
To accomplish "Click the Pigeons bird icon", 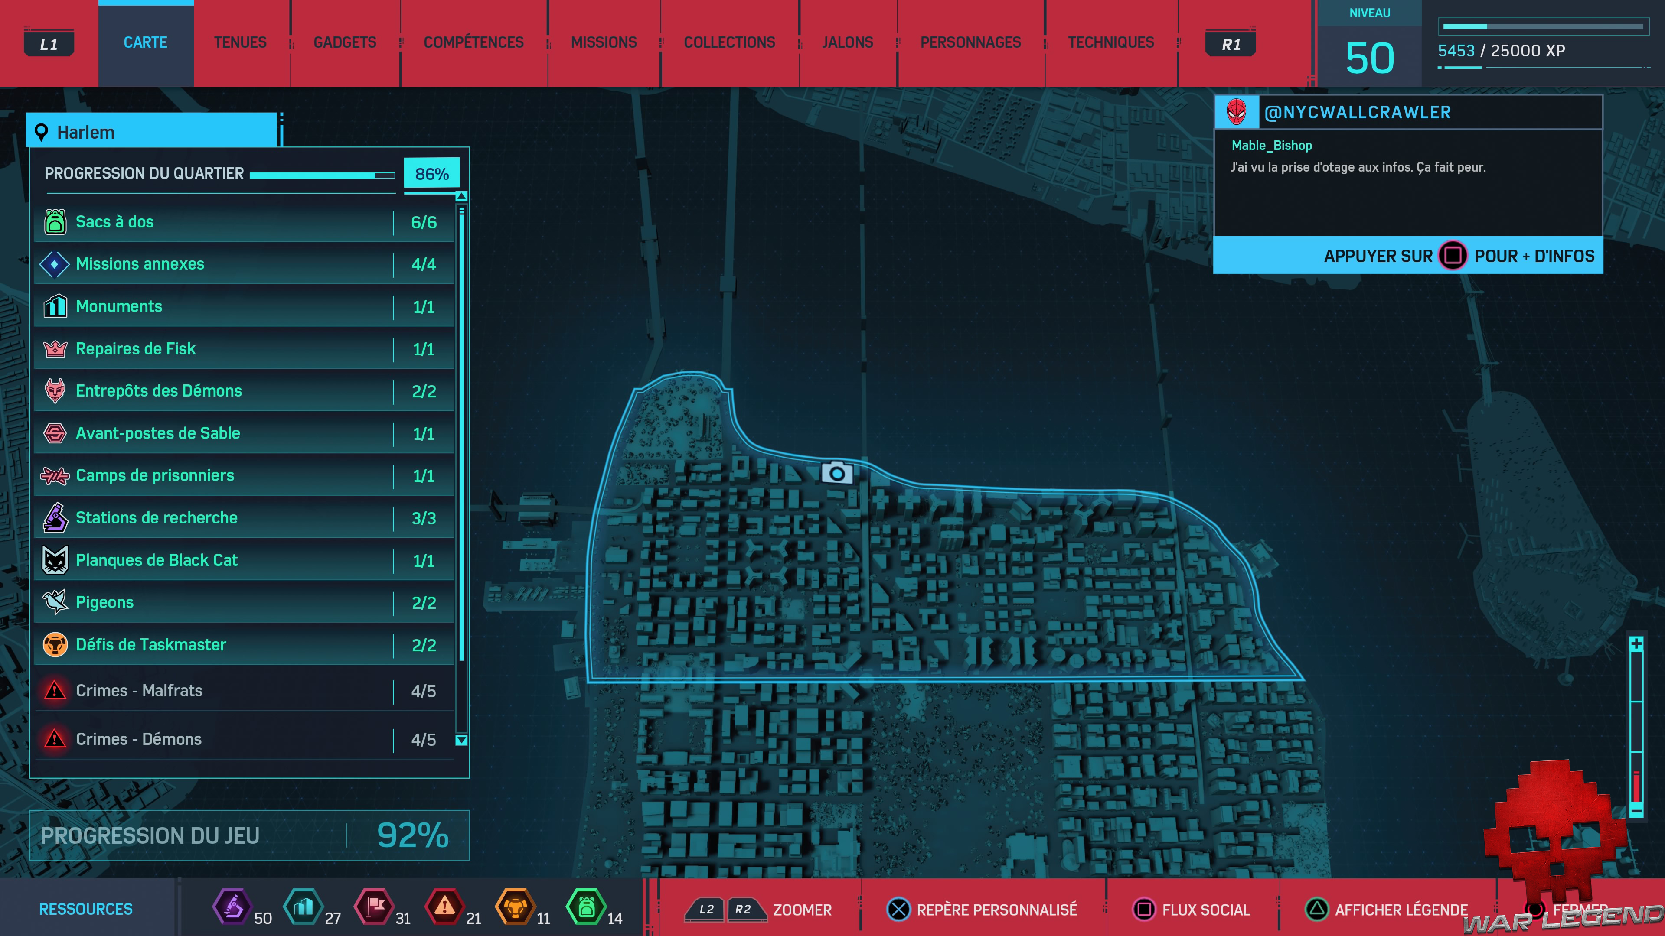I will [x=55, y=602].
